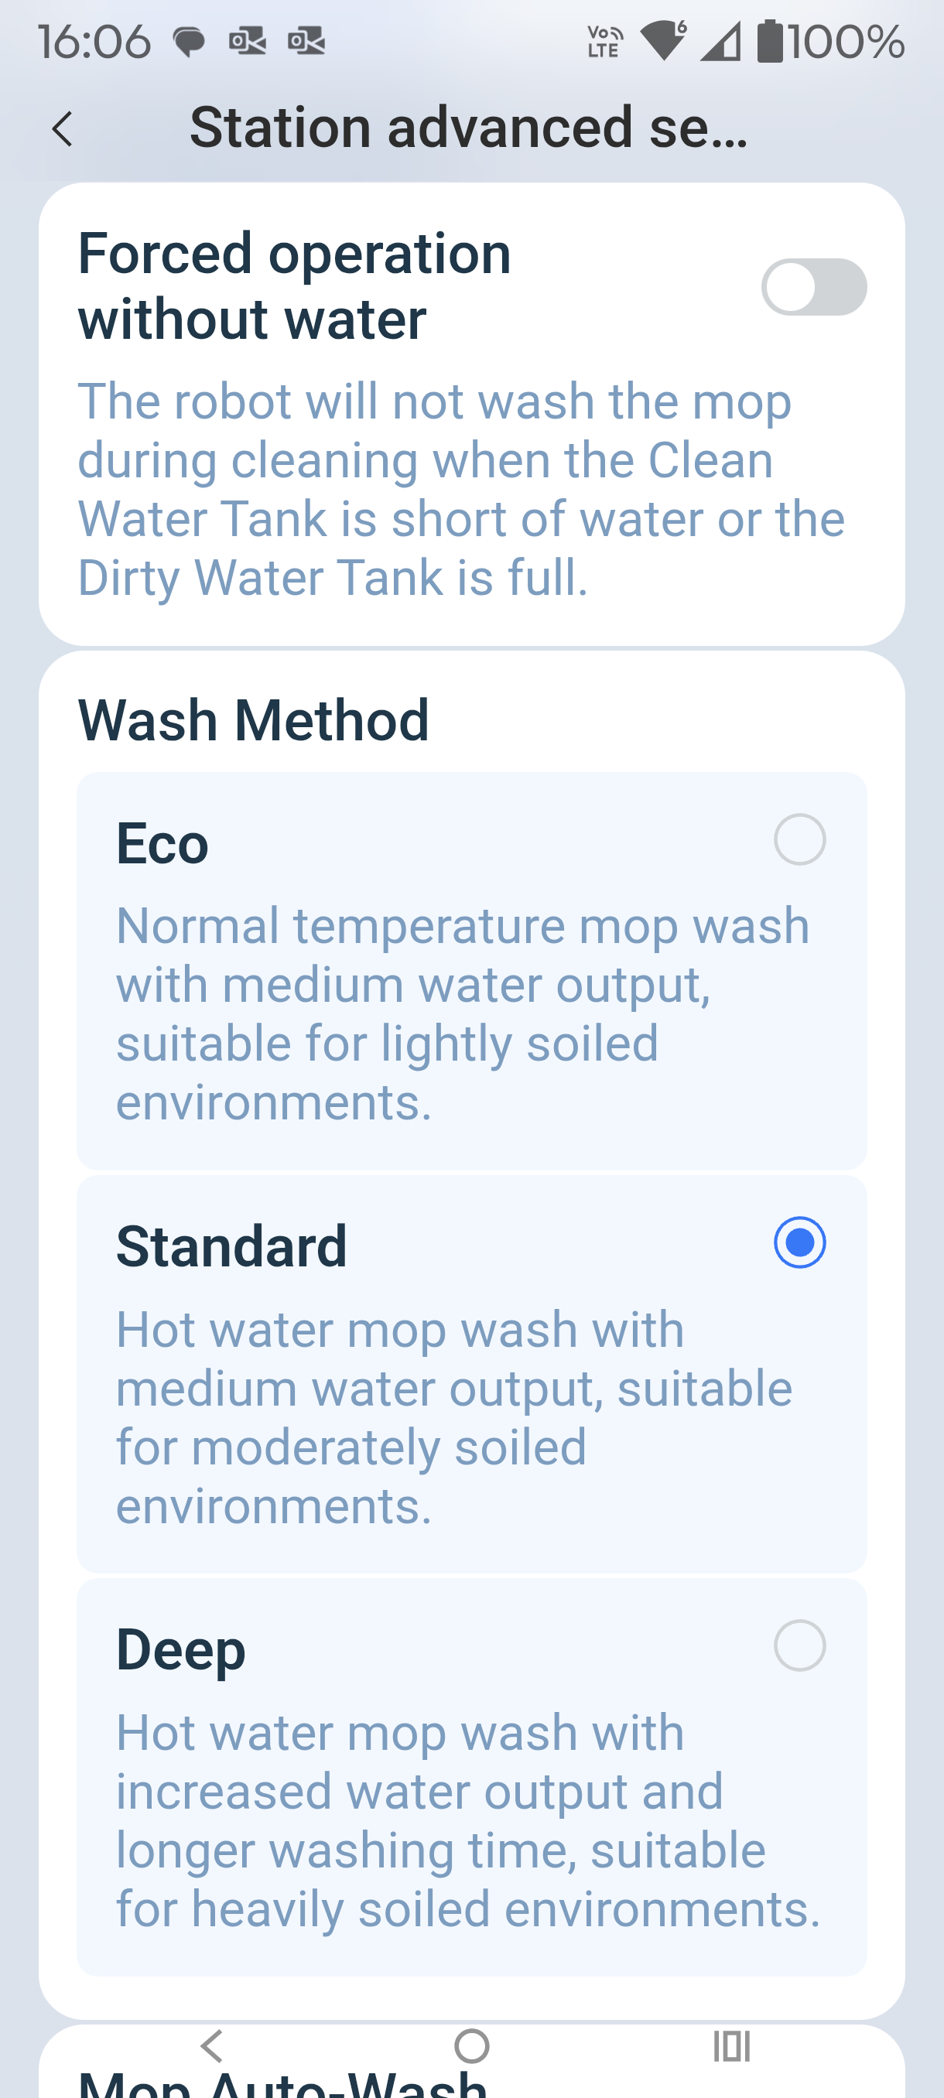Select the Eco wash method radio
The height and width of the screenshot is (2098, 944).
[799, 839]
